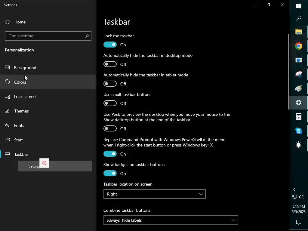The width and height of the screenshot is (308, 231).
Task: Select Themes in Personalization sidebar
Action: coord(21,111)
